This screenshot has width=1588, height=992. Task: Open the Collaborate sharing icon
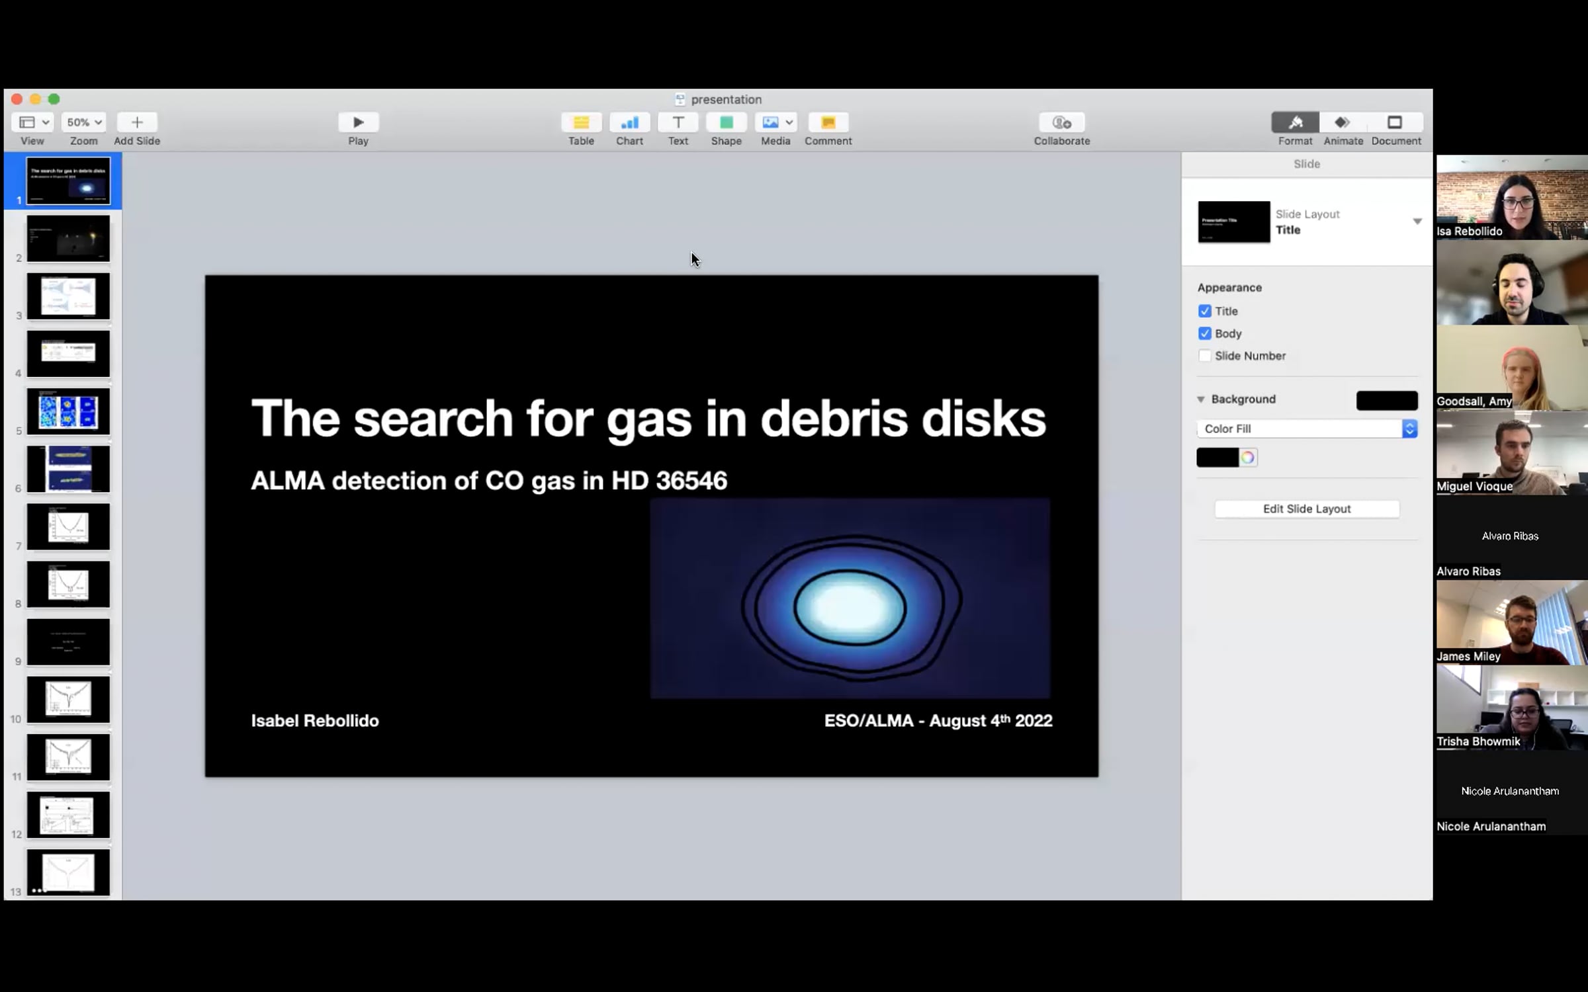[1061, 122]
